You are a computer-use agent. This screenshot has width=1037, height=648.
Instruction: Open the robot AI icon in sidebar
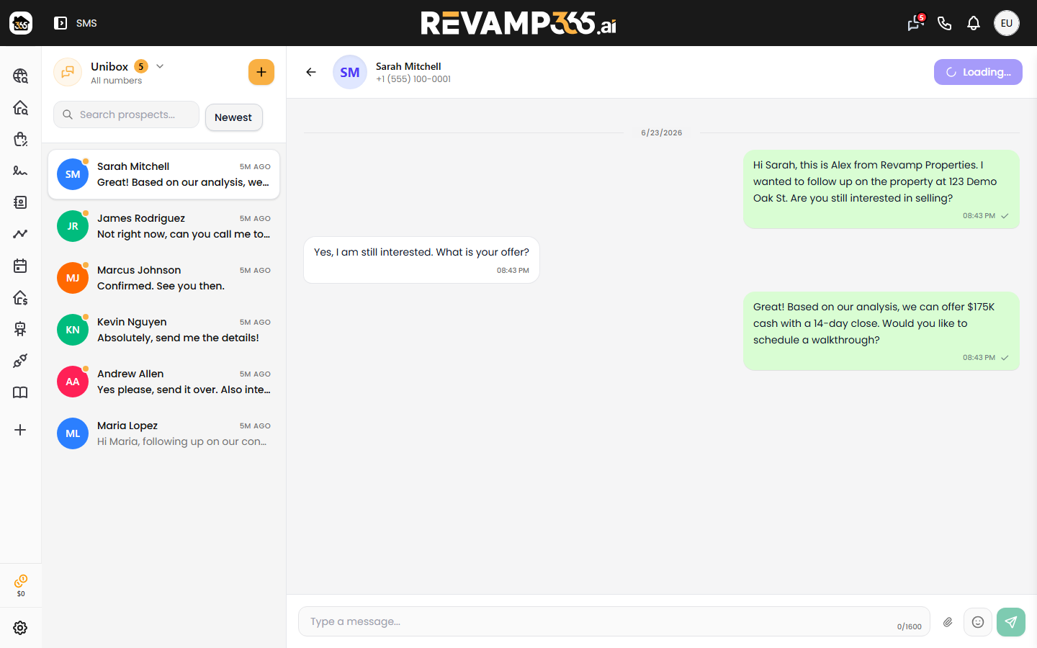[x=20, y=329]
